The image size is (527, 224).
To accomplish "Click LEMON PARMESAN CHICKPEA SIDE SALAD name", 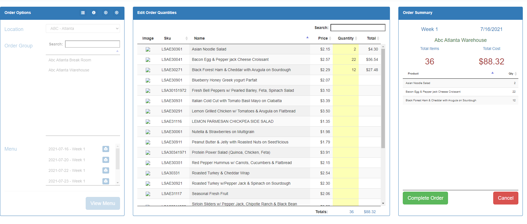I will click(x=233, y=121).
